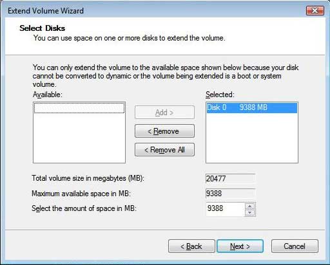
Task: Proceed with the Next > button
Action: point(240,246)
